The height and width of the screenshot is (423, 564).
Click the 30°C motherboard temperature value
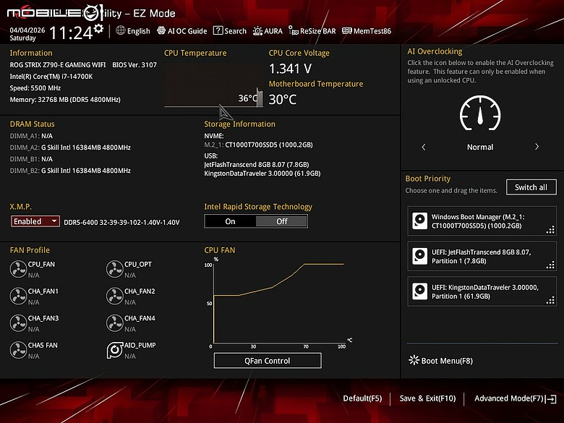point(282,99)
